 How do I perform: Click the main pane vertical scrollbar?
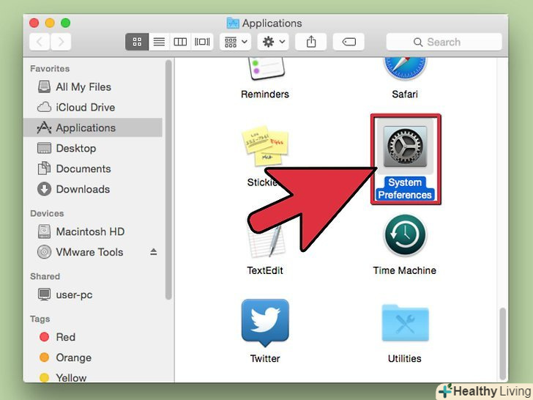pyautogui.click(x=503, y=344)
